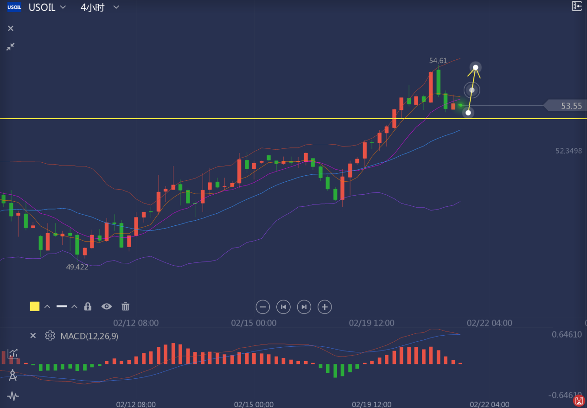Image resolution: width=587 pixels, height=408 pixels.
Task: Open the yellow line color swatch
Action: tap(35, 306)
